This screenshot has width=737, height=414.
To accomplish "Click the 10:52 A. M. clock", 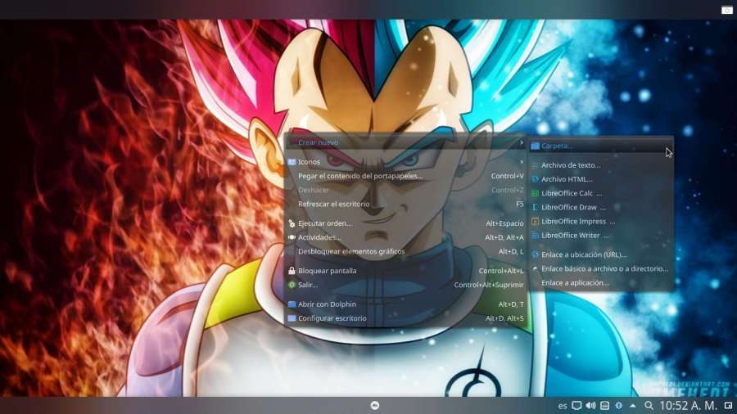I will [688, 405].
